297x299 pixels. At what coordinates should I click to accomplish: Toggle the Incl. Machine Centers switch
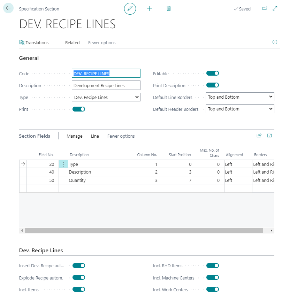point(213,278)
